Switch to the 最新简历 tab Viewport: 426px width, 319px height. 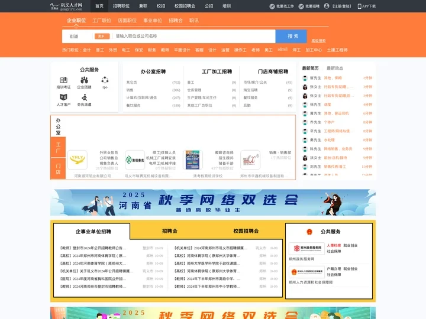(310, 68)
